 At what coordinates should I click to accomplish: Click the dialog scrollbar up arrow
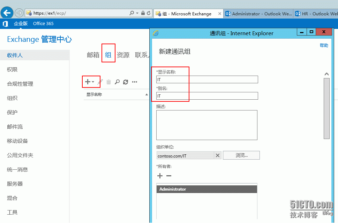[326, 74]
